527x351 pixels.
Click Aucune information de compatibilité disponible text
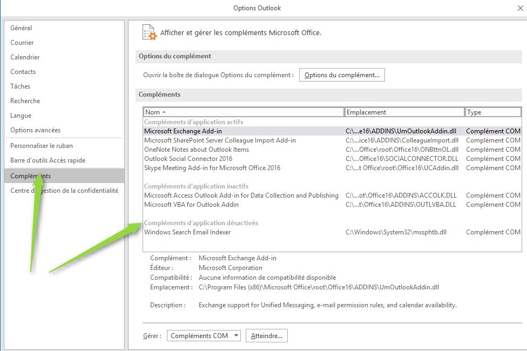pyautogui.click(x=267, y=278)
